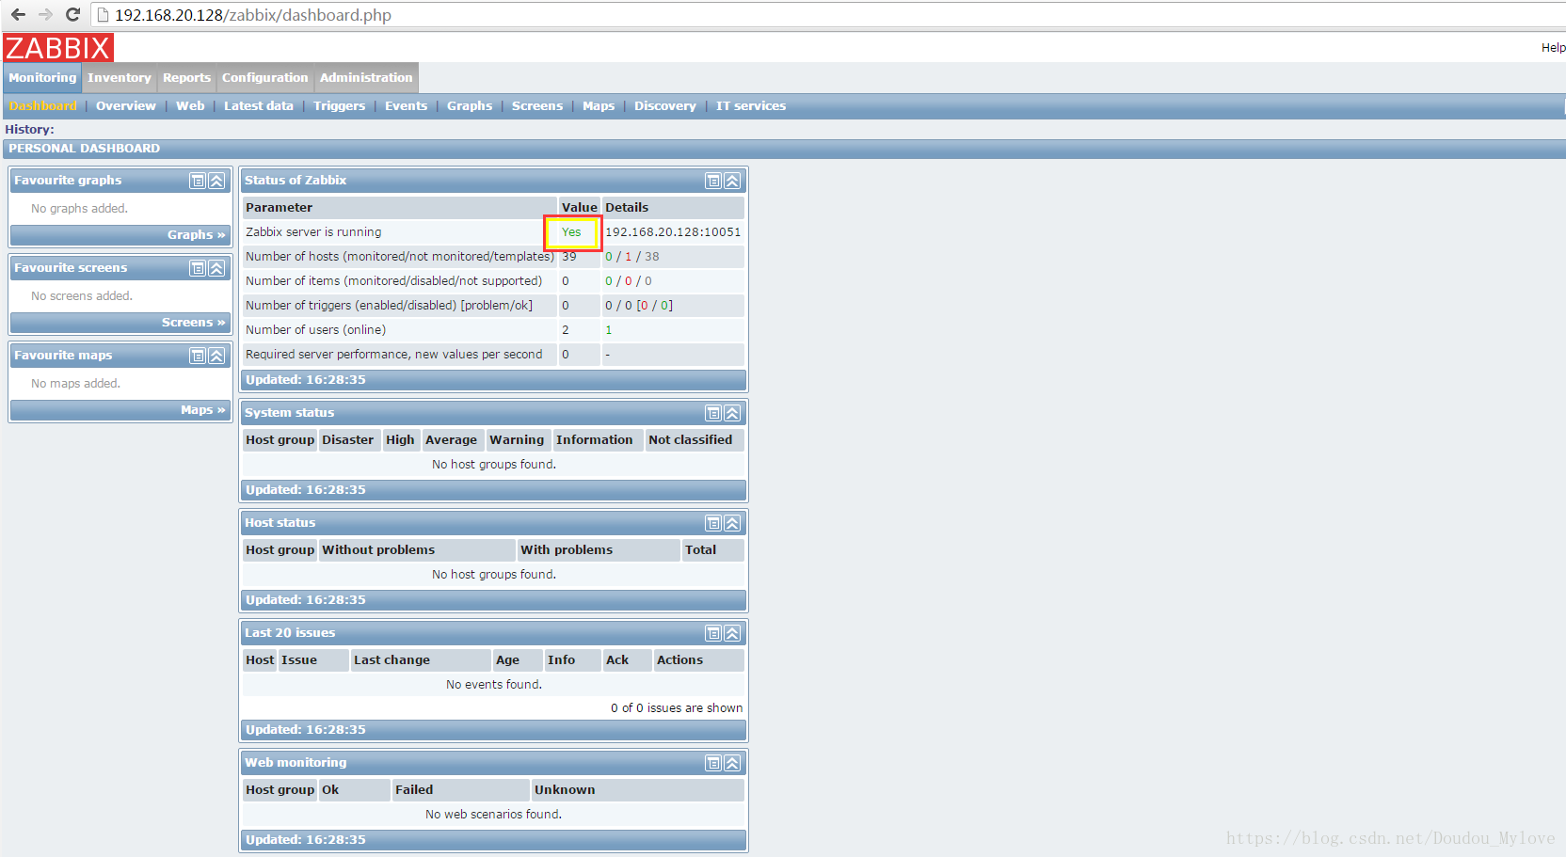1566x857 pixels.
Task: Click the 'No events found.' message
Action: click(x=494, y=685)
